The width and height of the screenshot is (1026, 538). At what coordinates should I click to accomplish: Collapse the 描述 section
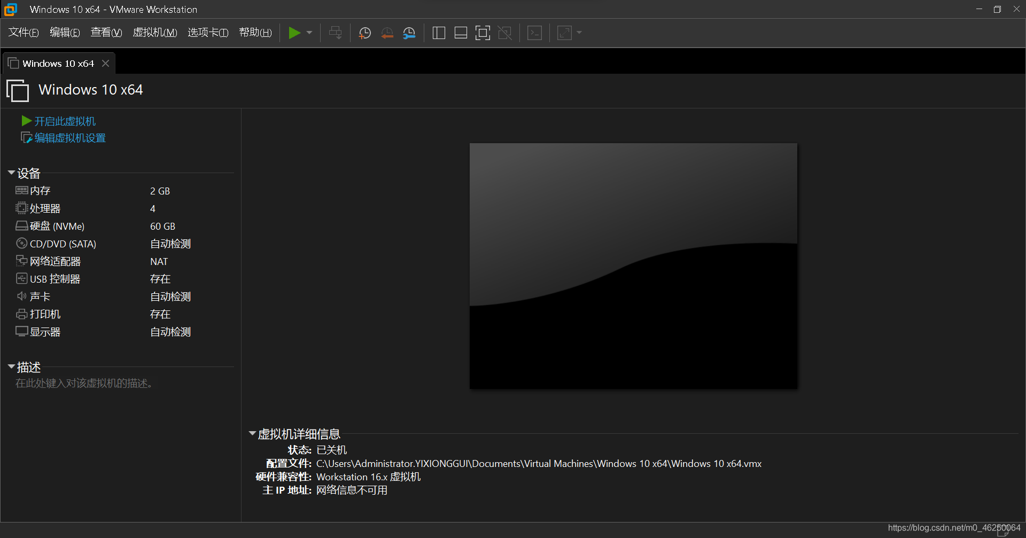11,367
